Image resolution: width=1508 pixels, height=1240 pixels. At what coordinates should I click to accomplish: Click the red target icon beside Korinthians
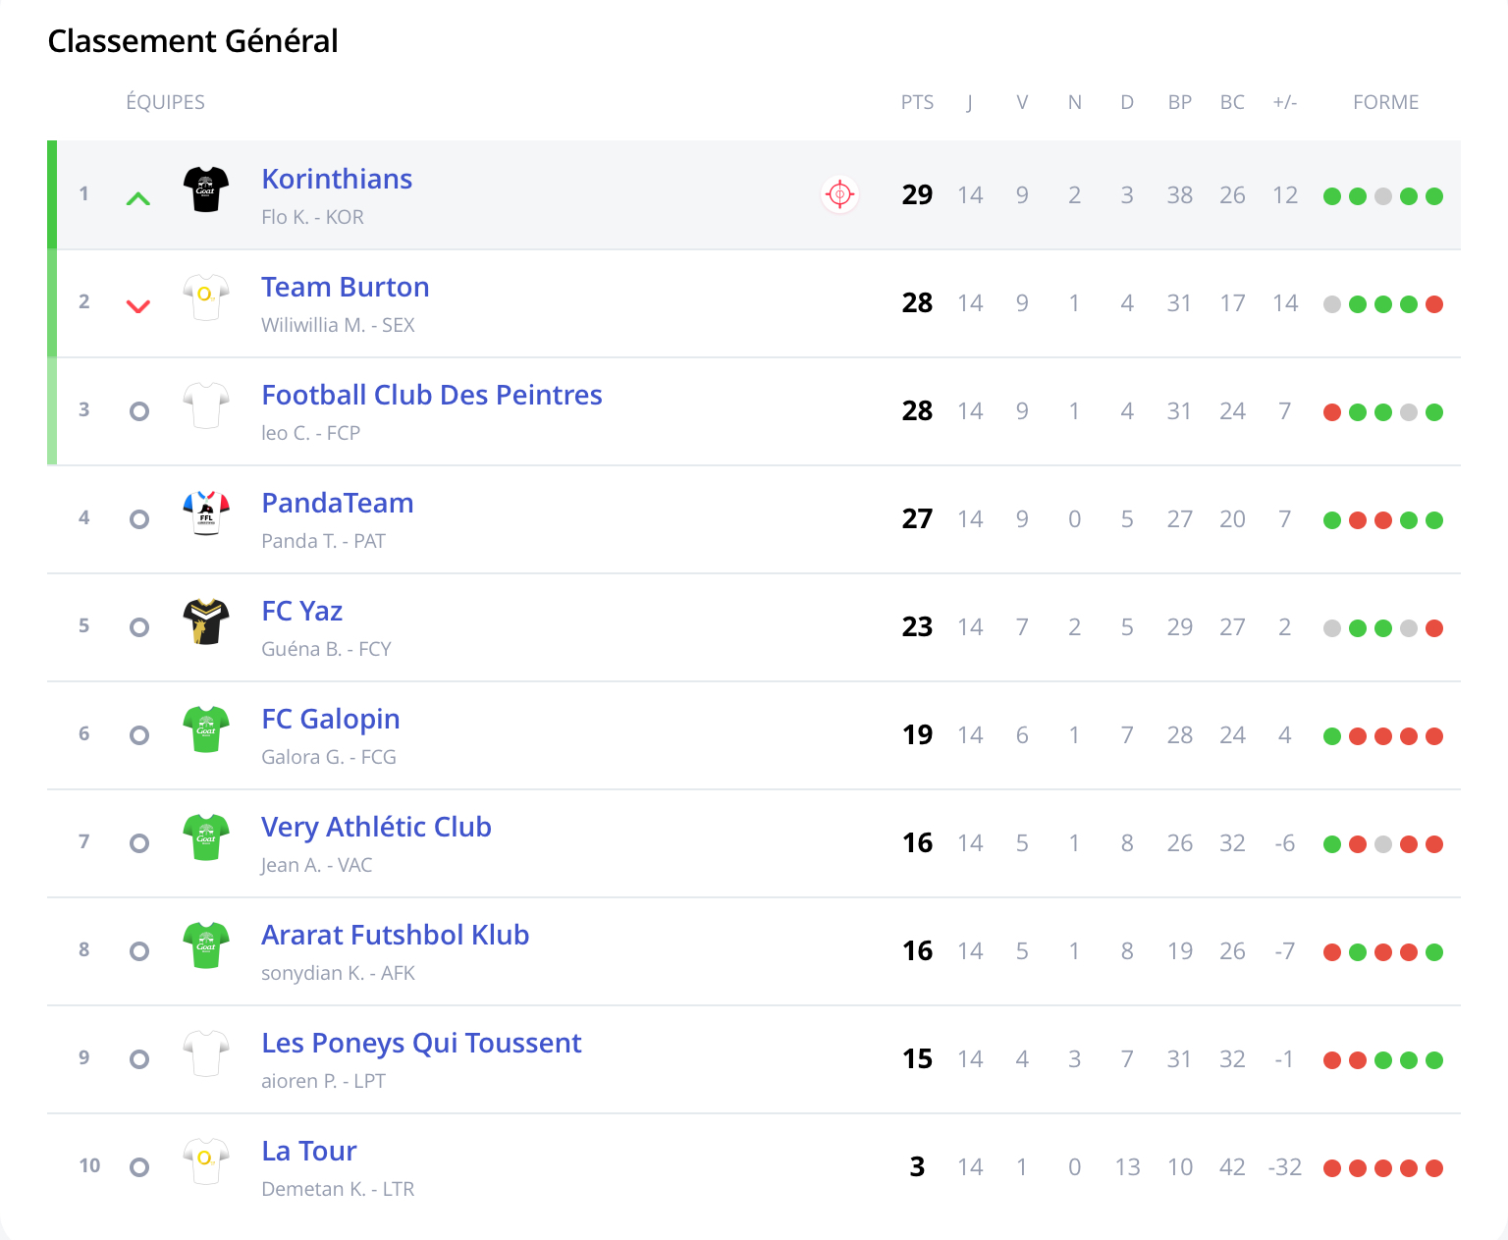point(839,194)
